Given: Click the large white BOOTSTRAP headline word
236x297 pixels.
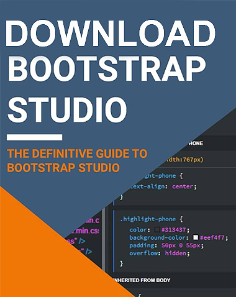Looking at the screenshot, I should point(107,69).
